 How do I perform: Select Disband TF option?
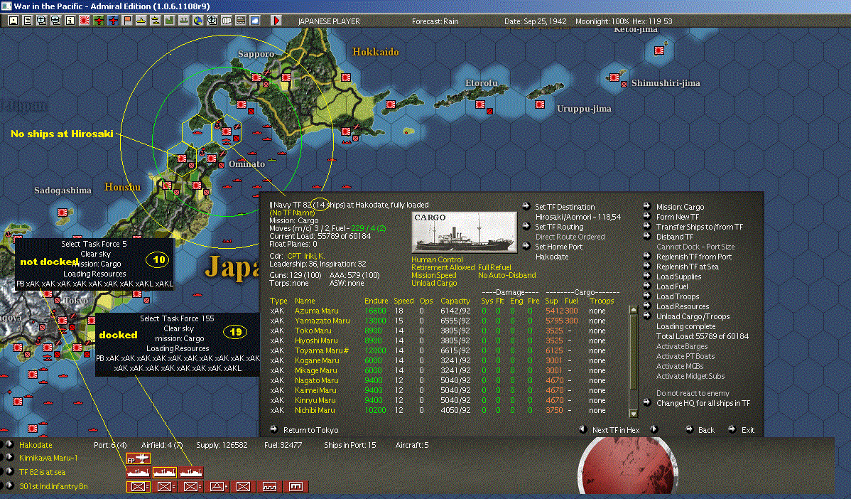tap(675, 237)
